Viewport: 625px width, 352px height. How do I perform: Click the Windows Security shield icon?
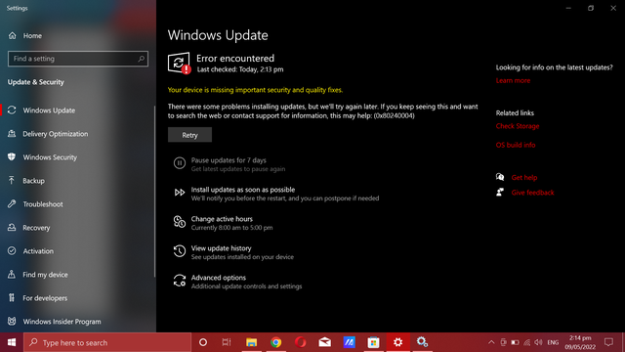12,156
